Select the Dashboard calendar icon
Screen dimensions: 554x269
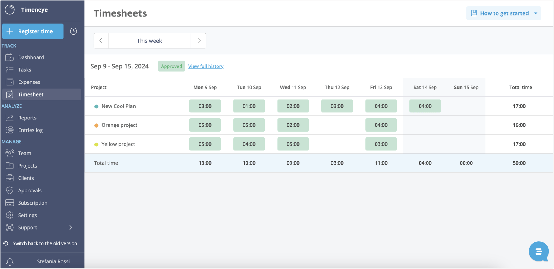pyautogui.click(x=9, y=57)
